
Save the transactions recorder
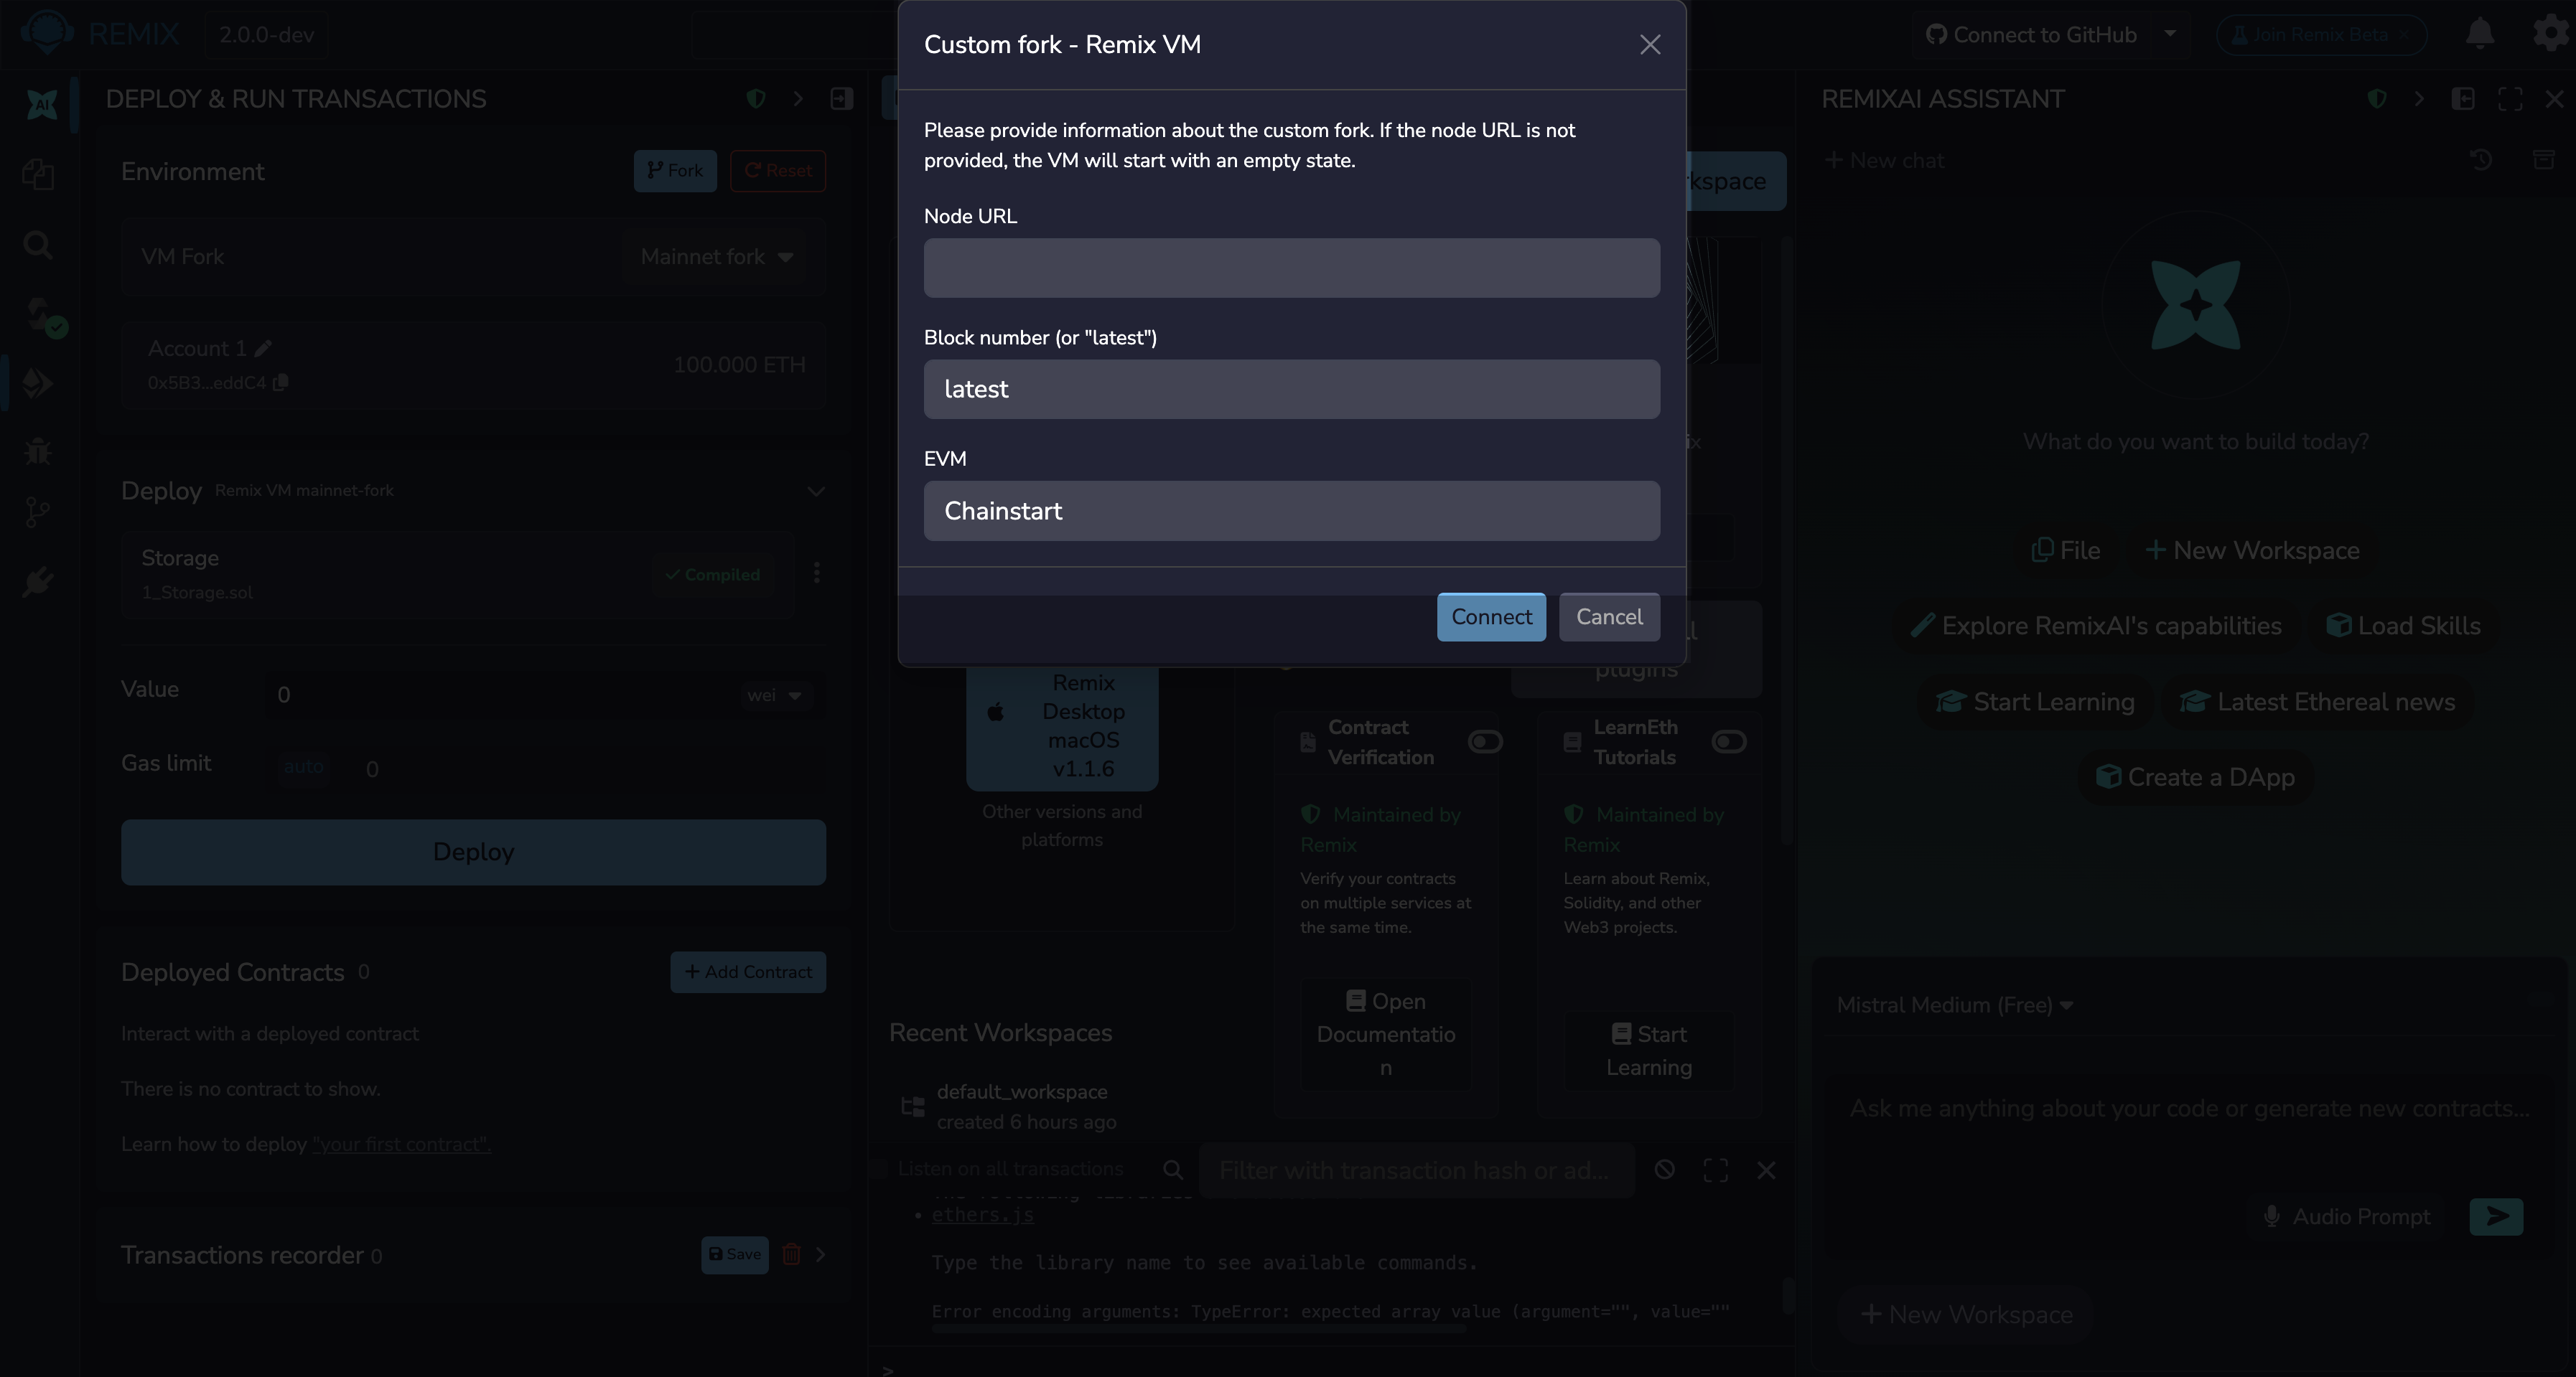pyautogui.click(x=734, y=1254)
